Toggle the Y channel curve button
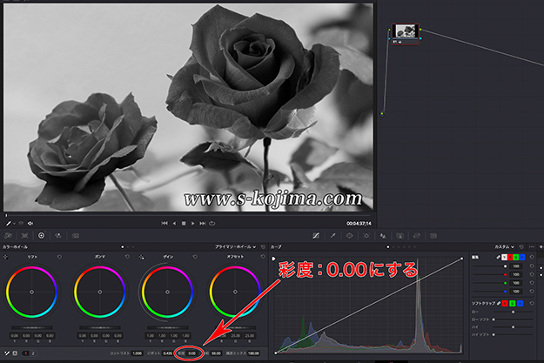This screenshot has height=363, width=544. [504, 257]
